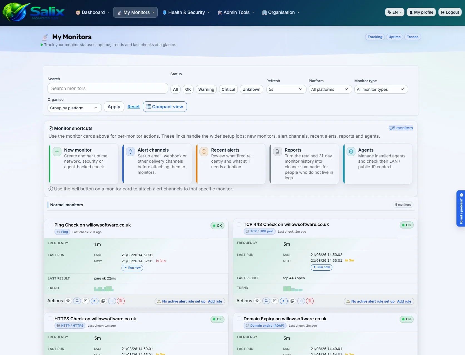Click the power icon on the Ping Check card
This screenshot has height=355, width=465.
click(112, 301)
